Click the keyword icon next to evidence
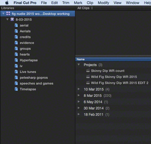Image resolution: width=151 pixels, height=144 pixels. click(16, 43)
